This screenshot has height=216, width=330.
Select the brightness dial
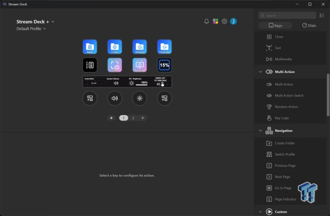tap(139, 98)
